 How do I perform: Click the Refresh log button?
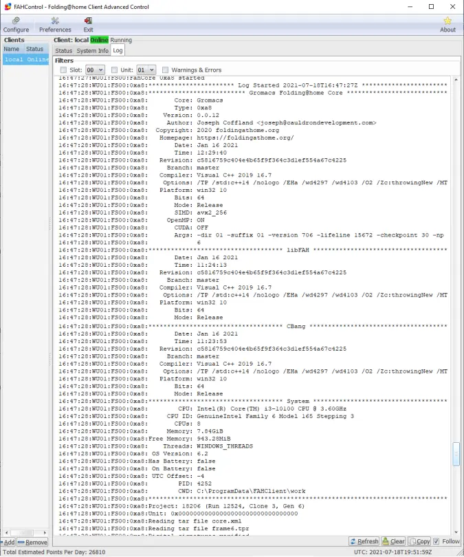coord(364,541)
